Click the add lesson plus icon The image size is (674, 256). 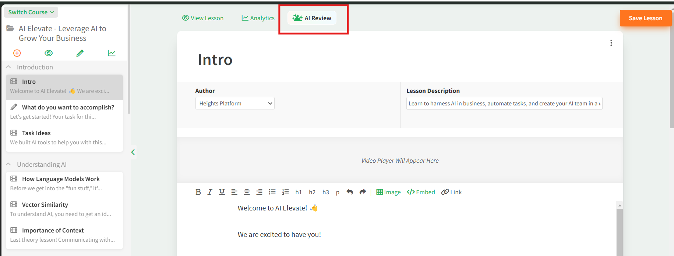click(x=17, y=53)
